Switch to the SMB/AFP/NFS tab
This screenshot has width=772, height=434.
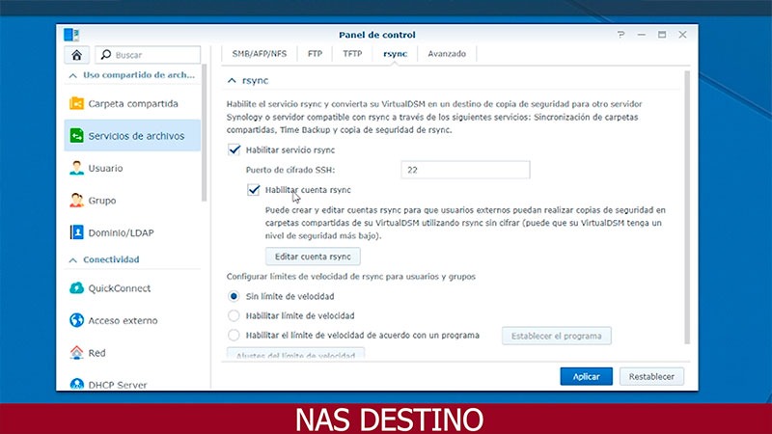(259, 54)
